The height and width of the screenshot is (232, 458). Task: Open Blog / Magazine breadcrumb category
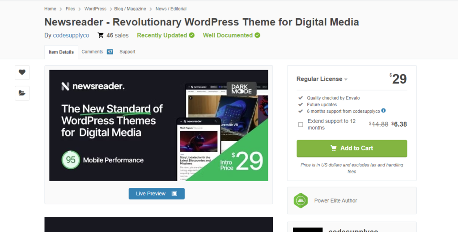coord(131,9)
